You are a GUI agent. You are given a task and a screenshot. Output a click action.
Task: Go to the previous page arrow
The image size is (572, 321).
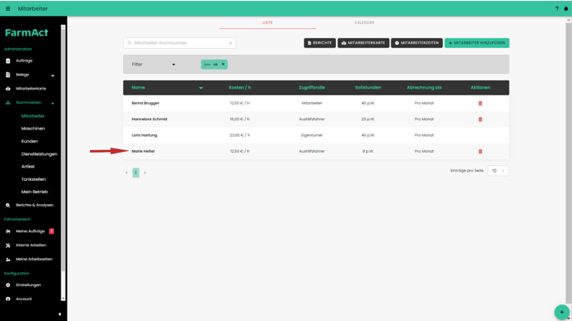(x=126, y=173)
